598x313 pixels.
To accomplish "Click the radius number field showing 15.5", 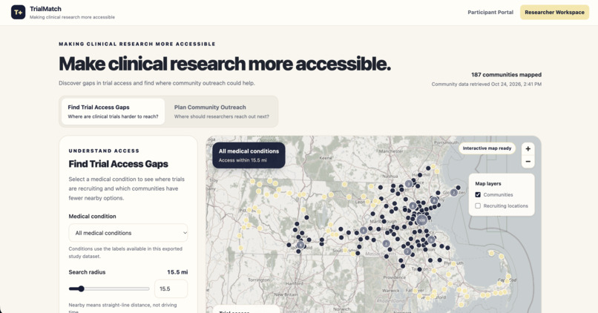I will pos(171,289).
